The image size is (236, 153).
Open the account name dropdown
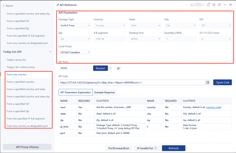tap(197, 5)
